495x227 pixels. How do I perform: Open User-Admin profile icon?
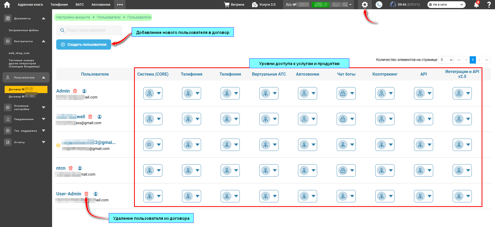(96, 194)
